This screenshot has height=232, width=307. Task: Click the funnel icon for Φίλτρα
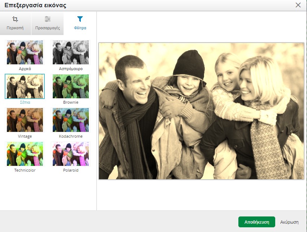click(80, 19)
